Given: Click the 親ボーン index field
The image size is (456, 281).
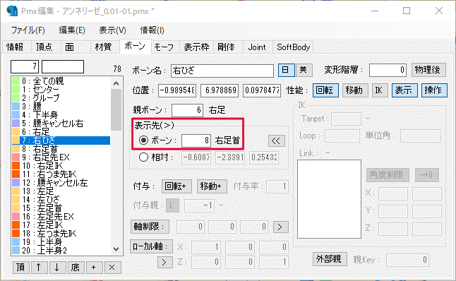Looking at the screenshot, I should (x=187, y=111).
